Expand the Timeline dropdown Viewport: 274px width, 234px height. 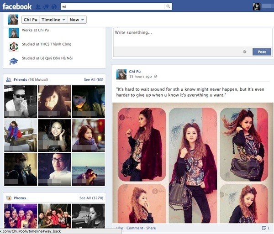point(53,20)
